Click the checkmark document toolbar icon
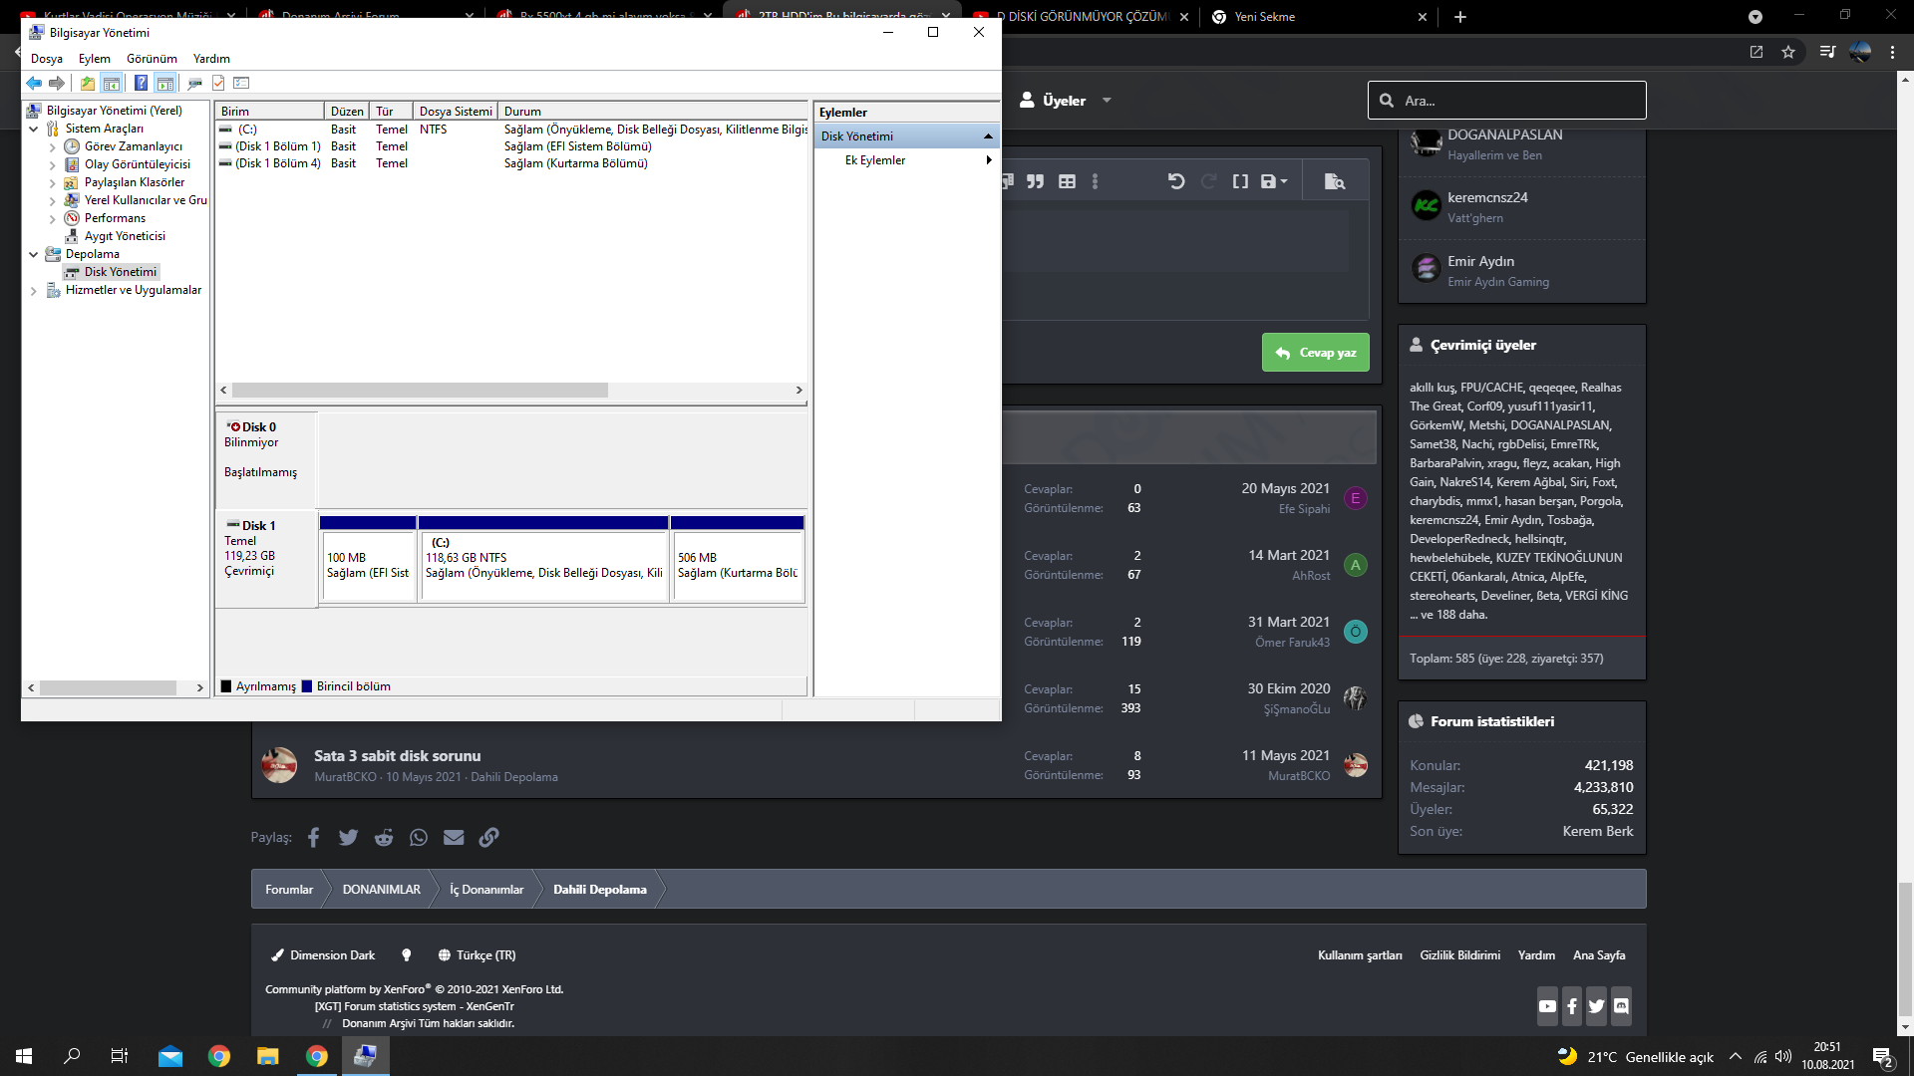Viewport: 1914px width, 1076px height. (x=218, y=84)
